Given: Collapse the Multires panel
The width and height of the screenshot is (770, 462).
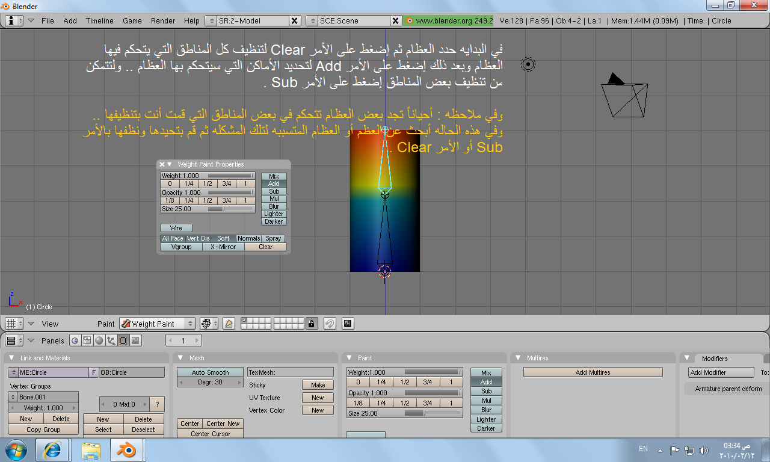Looking at the screenshot, I should pyautogui.click(x=517, y=358).
